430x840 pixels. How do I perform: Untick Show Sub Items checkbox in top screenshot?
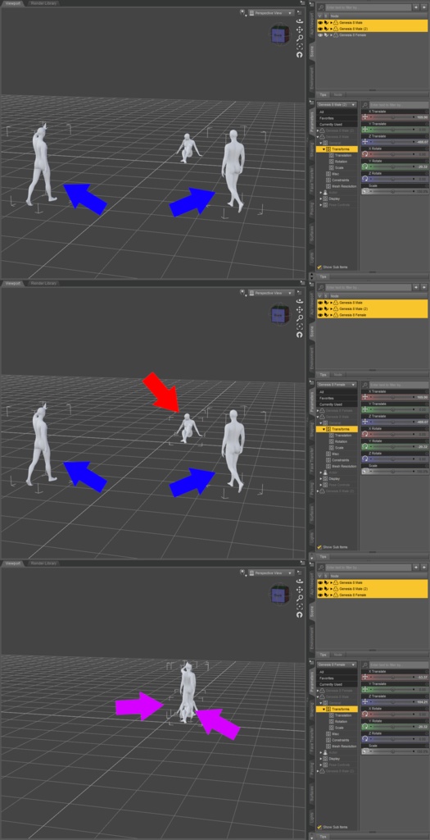319,267
